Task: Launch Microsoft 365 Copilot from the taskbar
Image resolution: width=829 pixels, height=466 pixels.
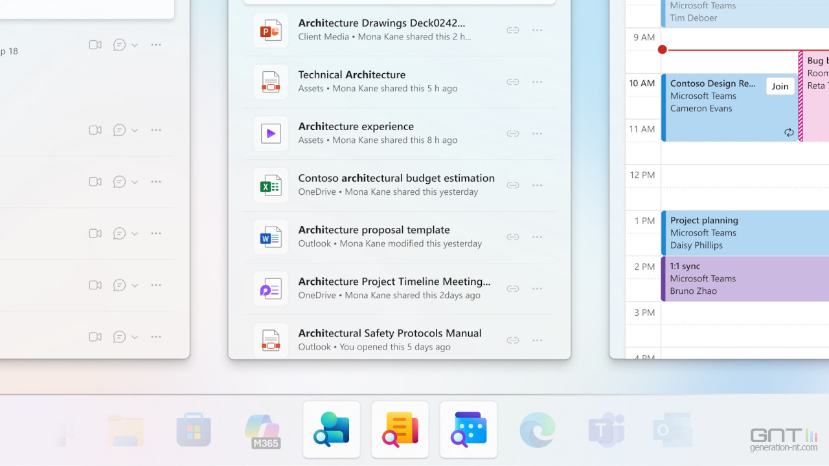Action: coord(262,430)
